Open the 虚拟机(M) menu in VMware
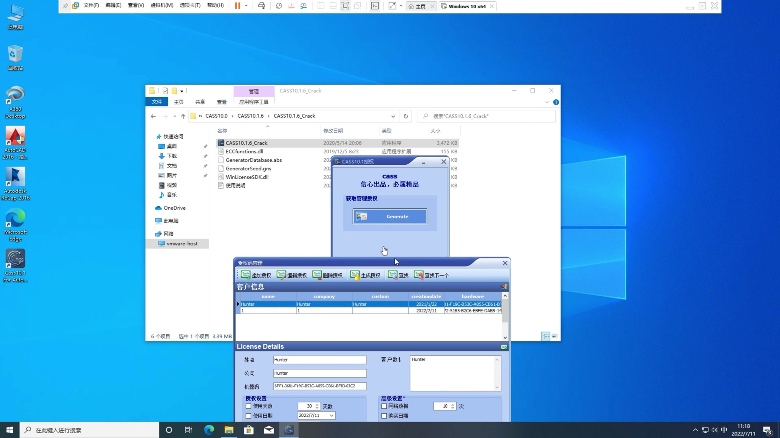Image resolution: width=780 pixels, height=438 pixels. click(162, 6)
